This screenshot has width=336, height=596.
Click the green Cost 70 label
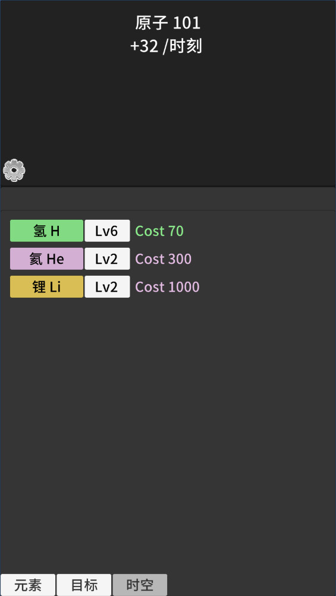pos(159,231)
